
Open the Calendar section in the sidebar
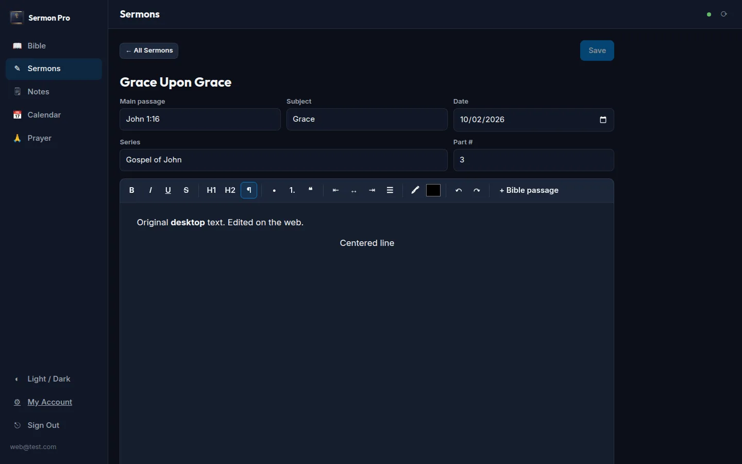click(x=54, y=115)
